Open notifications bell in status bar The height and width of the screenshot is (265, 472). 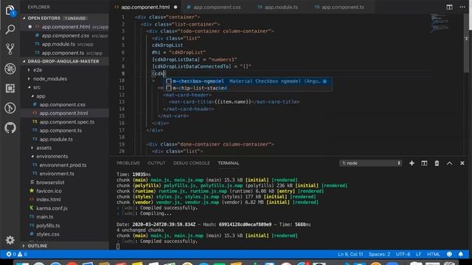(460, 254)
